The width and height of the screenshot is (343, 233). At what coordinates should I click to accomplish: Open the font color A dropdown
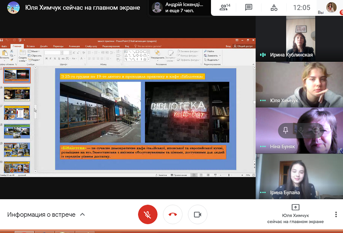[x=82, y=58]
